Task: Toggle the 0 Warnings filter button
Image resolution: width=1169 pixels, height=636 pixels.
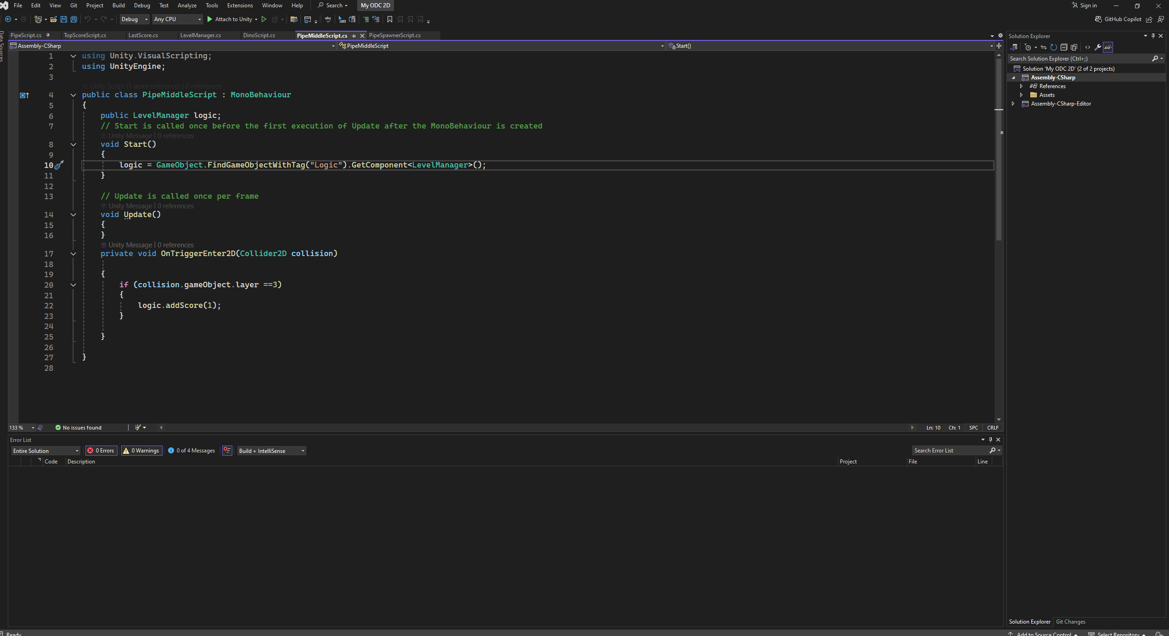Action: pos(141,451)
